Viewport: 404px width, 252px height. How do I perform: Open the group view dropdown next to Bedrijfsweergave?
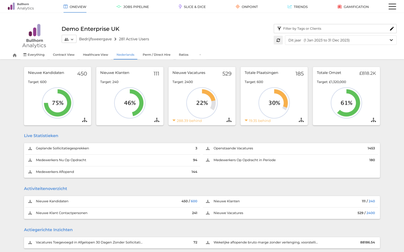69,39
